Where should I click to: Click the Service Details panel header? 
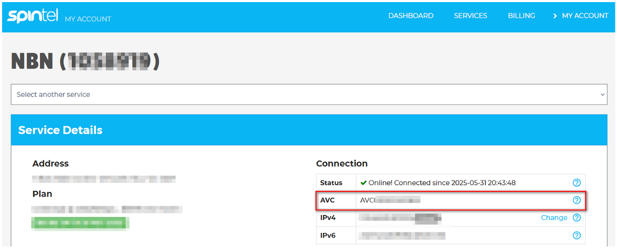click(309, 130)
